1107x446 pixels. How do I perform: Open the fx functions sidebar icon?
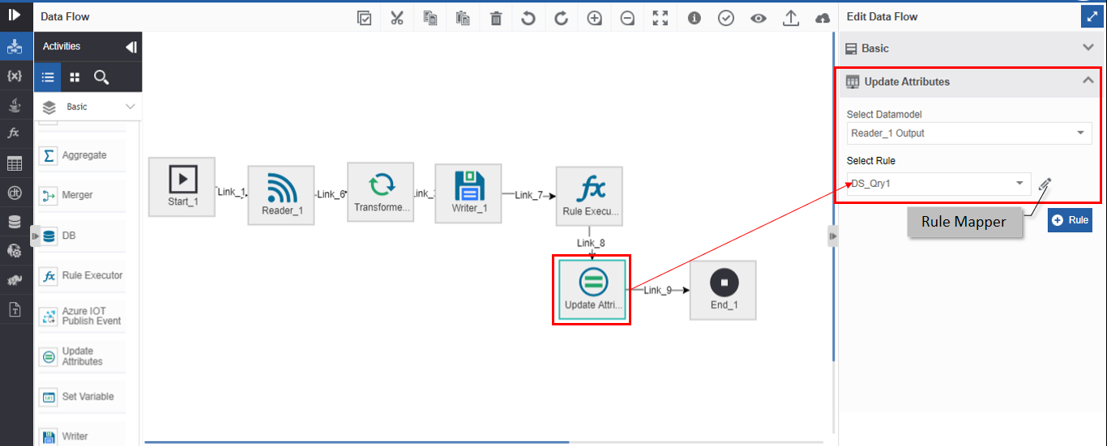14,134
